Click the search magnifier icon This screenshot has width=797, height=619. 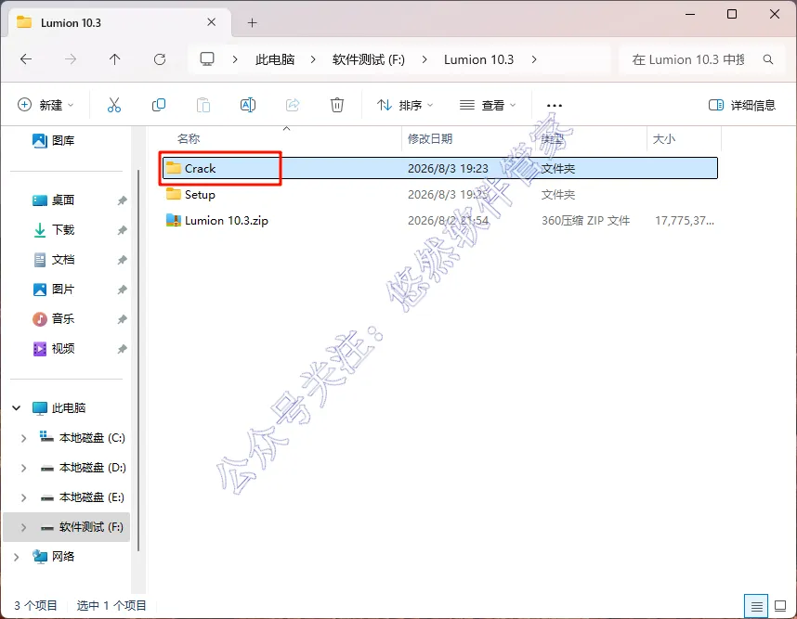(x=768, y=59)
